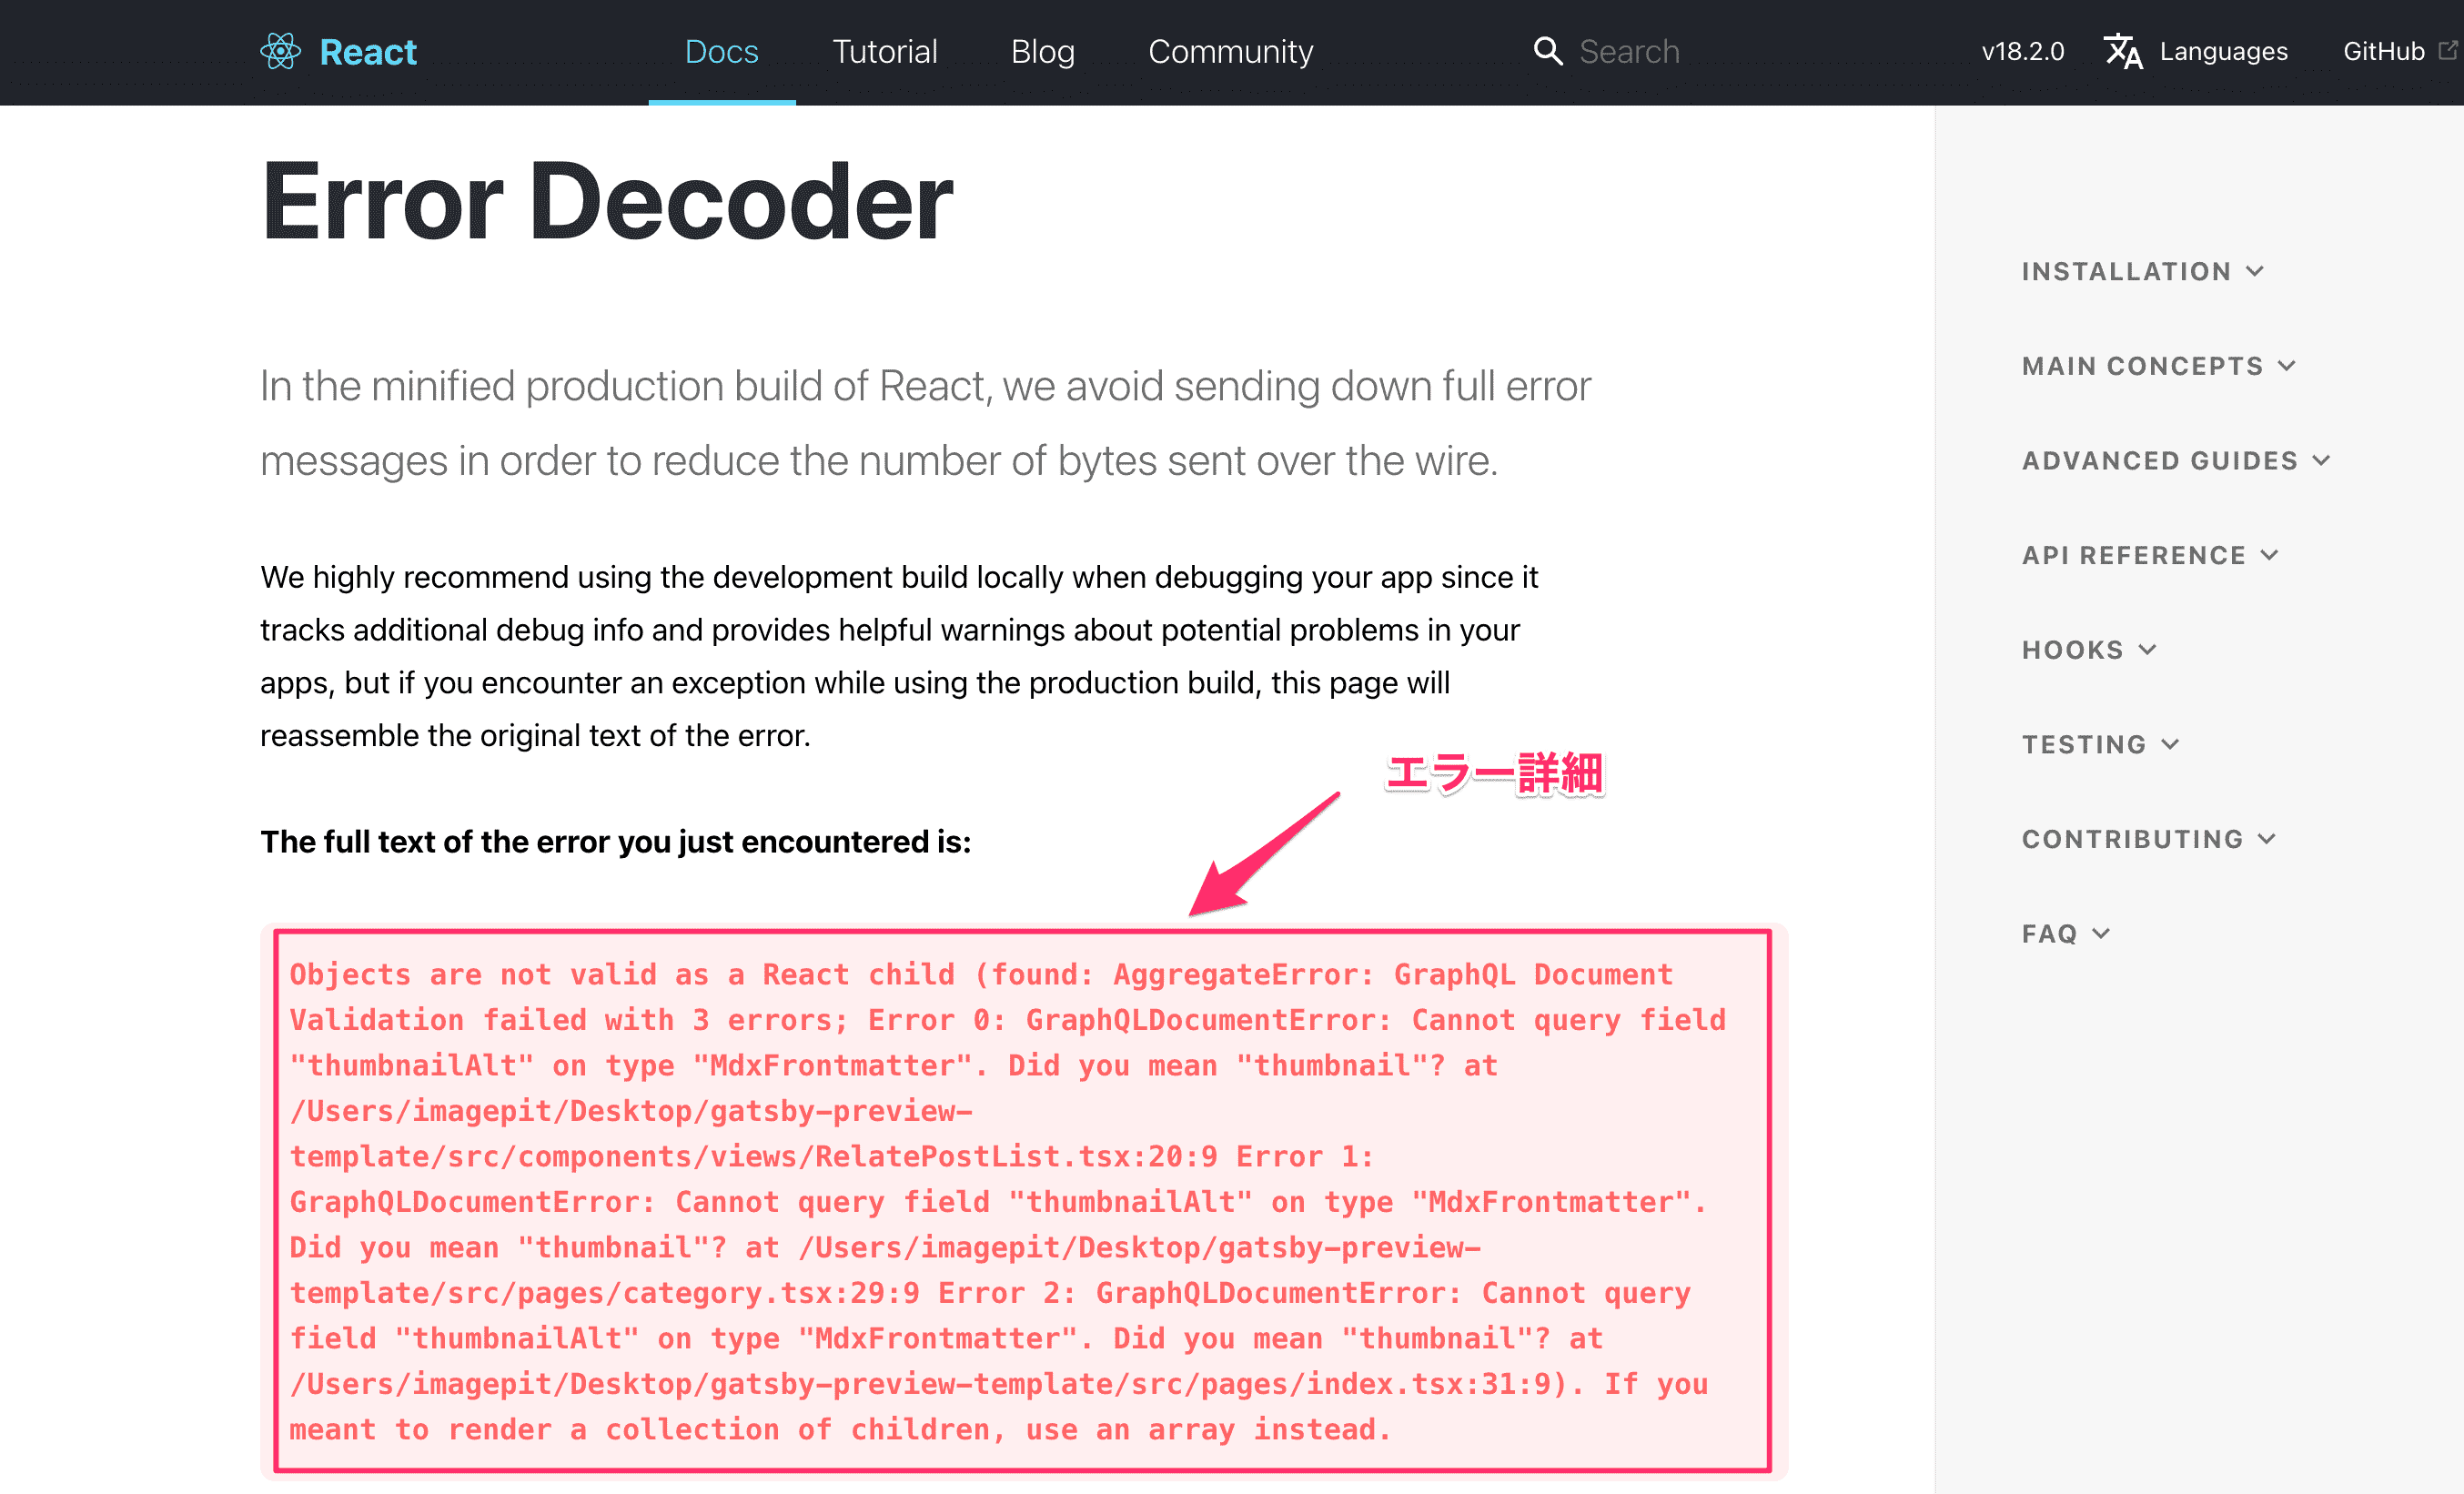2464x1494 pixels.
Task: Switch to the Docs tab
Action: [722, 51]
